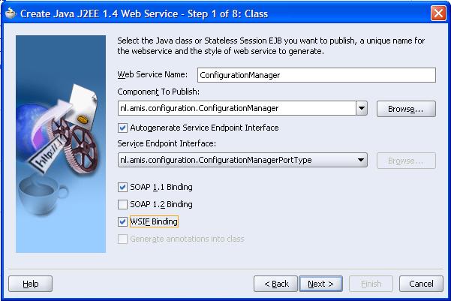Click inside the Component To Publish text box

click(236, 108)
